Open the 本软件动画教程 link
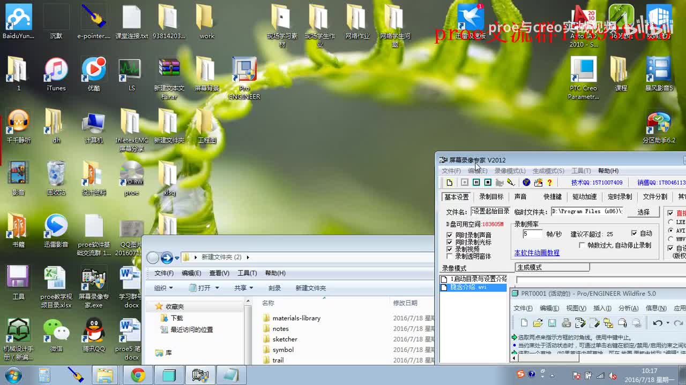Viewport: 686px width, 385px height. 537,252
